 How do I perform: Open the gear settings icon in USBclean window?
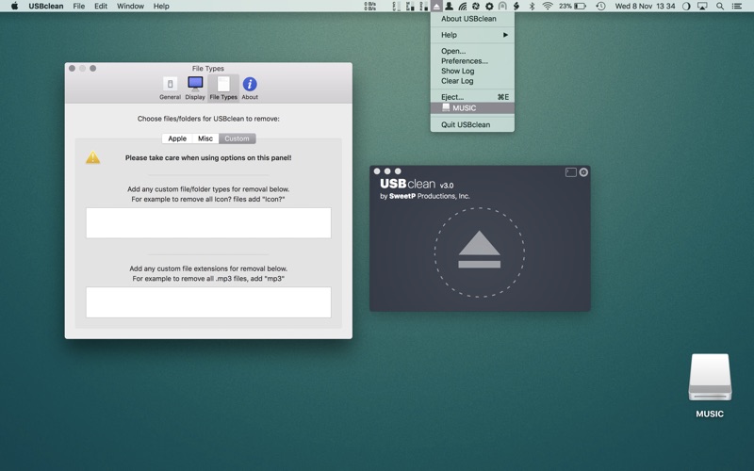[583, 172]
